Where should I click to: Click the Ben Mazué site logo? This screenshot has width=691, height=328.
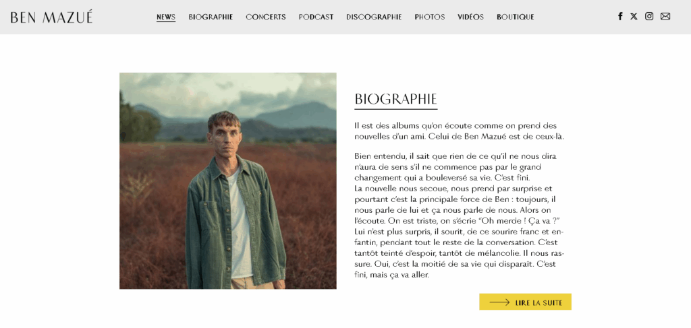[51, 17]
